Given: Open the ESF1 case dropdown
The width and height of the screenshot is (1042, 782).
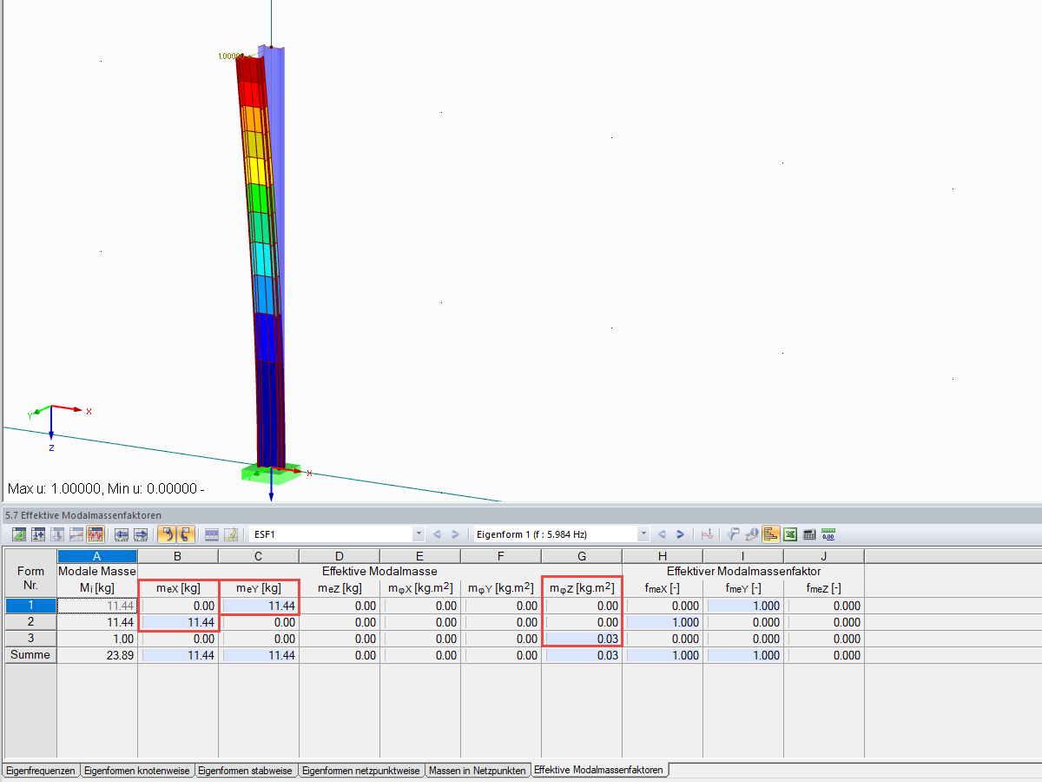Looking at the screenshot, I should 418,533.
